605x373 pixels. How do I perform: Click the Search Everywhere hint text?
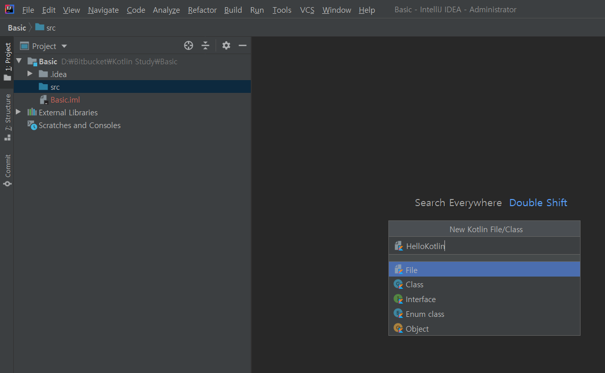[x=458, y=203]
